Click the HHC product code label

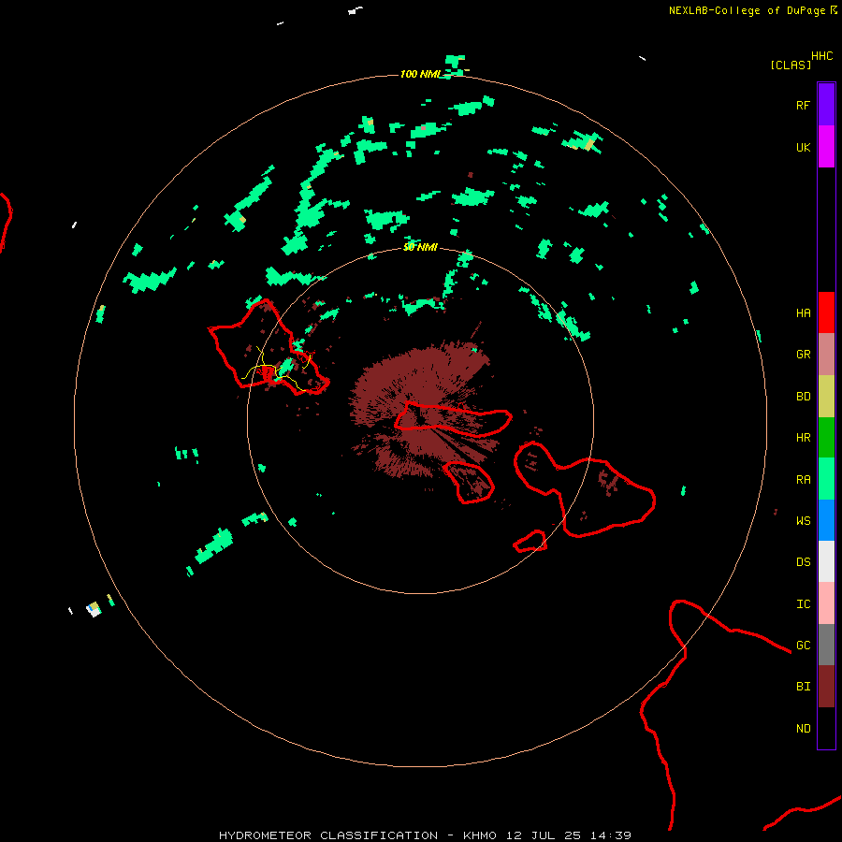(821, 56)
